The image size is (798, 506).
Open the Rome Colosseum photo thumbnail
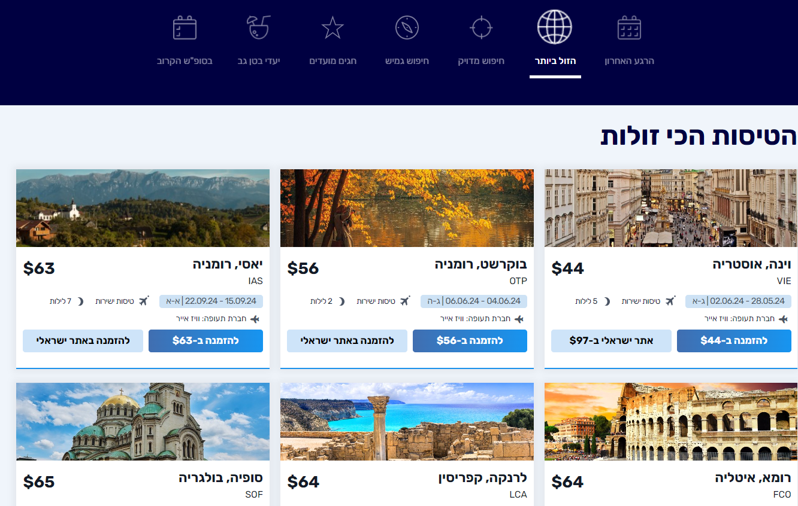pyautogui.click(x=671, y=422)
